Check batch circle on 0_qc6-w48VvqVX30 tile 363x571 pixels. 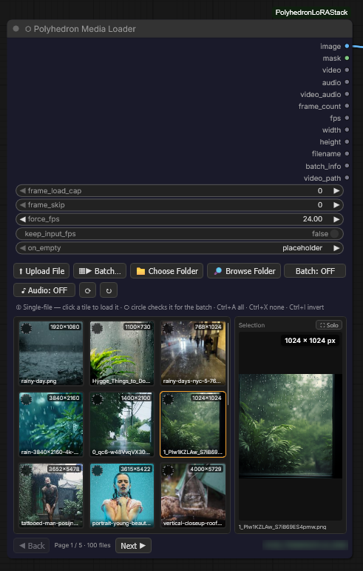97,399
